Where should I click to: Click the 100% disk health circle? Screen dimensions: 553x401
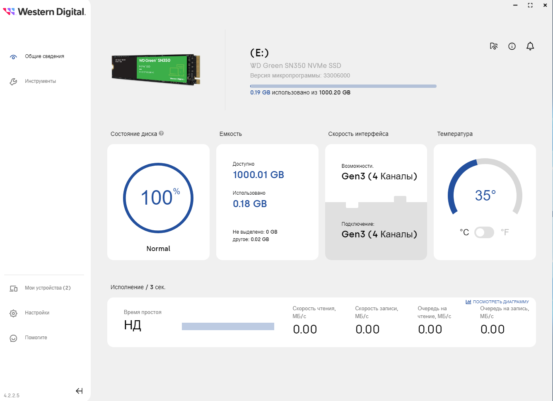tap(158, 198)
